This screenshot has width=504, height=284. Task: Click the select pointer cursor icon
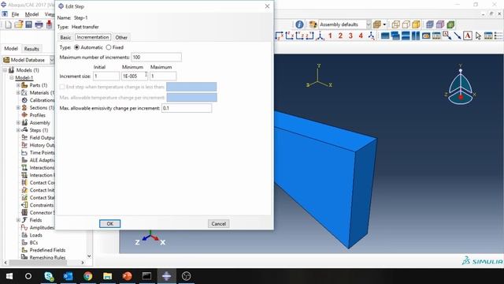click(478, 35)
